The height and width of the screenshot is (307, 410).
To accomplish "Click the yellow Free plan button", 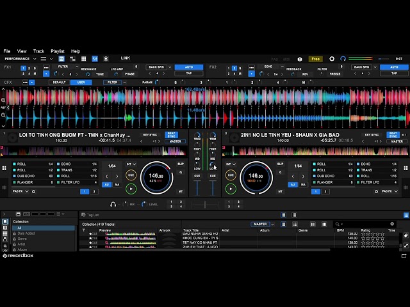I will 315,59.
